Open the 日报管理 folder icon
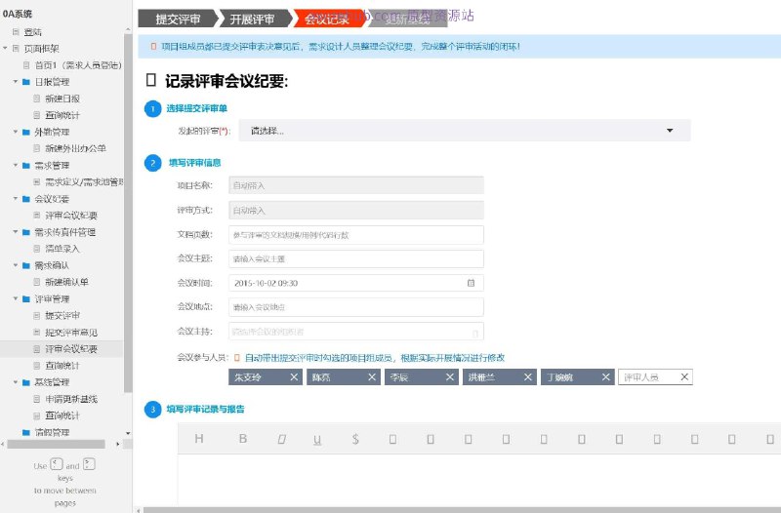The width and height of the screenshot is (781, 513). pos(26,82)
